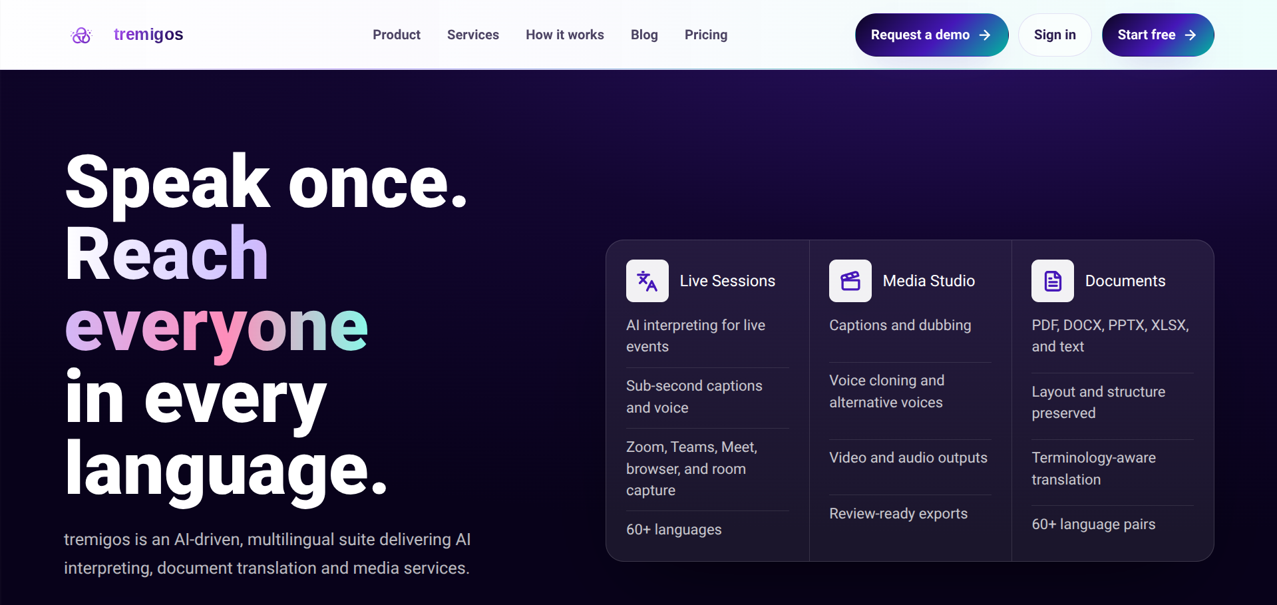The height and width of the screenshot is (605, 1277).
Task: Click the Sign in button
Action: tap(1055, 35)
